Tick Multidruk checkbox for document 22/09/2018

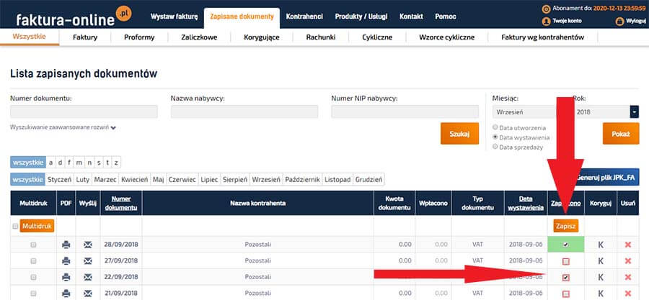(33, 277)
